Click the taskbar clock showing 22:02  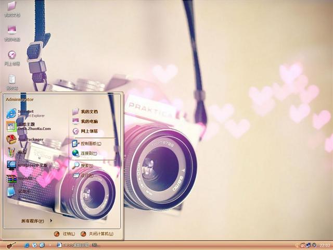pyautogui.click(x=325, y=245)
